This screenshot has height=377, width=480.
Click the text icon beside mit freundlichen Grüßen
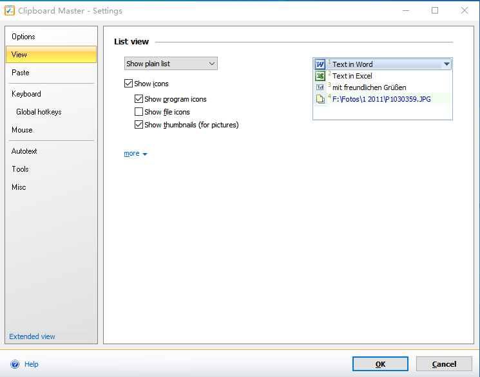click(x=320, y=87)
